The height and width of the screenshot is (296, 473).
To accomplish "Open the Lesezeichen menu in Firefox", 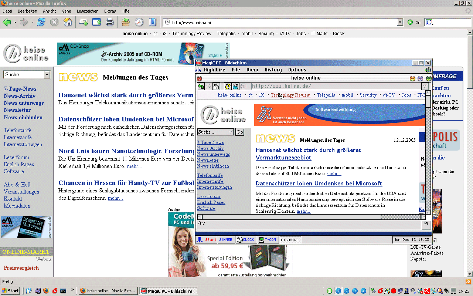I will (x=88, y=11).
